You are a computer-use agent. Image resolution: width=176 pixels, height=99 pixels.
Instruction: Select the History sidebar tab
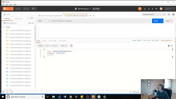pos(7,18)
